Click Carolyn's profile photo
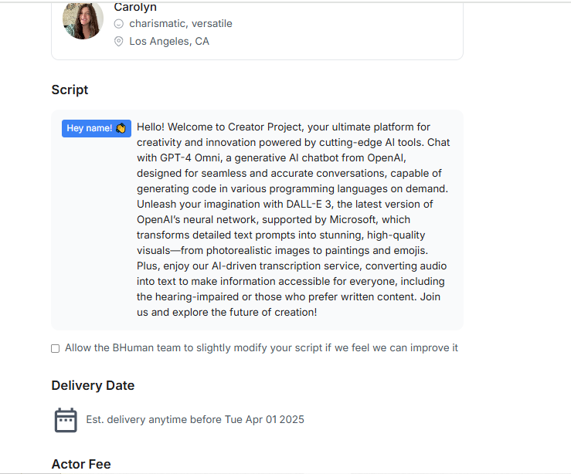Viewport: 571px width, 474px height. (x=83, y=20)
